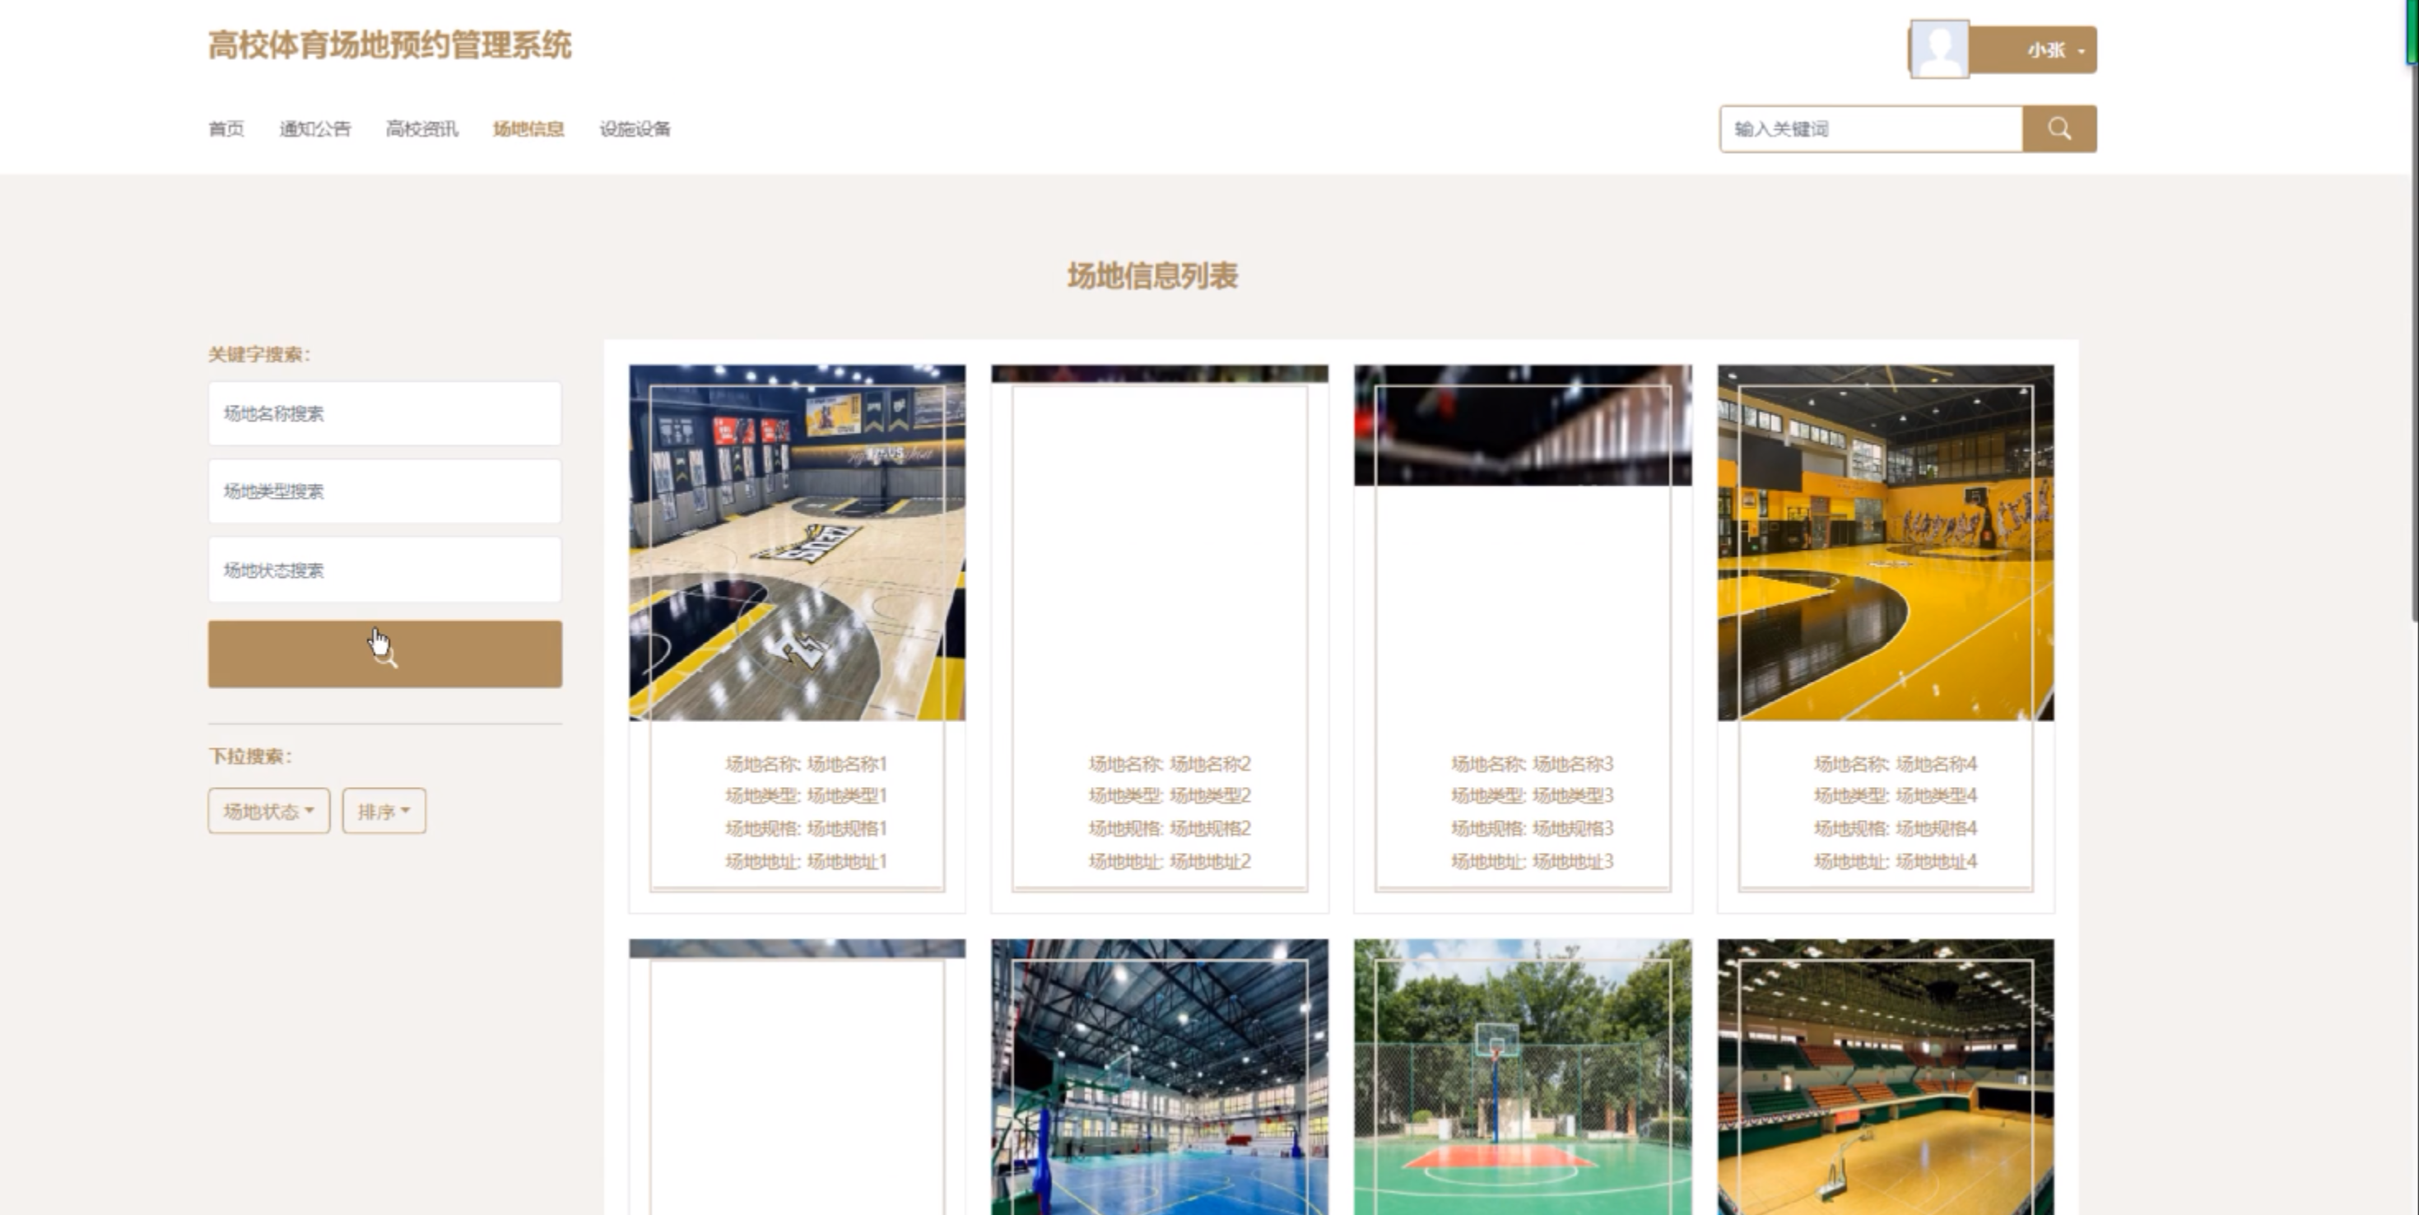Click the sidebar search button with magnifier
Image resolution: width=2419 pixels, height=1215 pixels.
click(x=385, y=654)
